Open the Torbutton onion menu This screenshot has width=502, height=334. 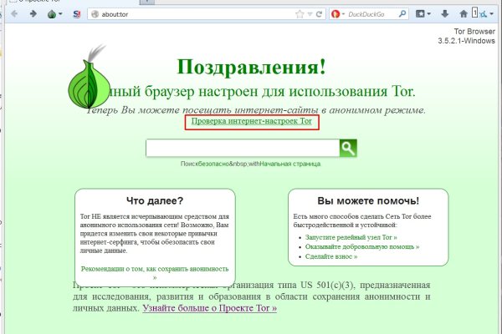[54, 14]
